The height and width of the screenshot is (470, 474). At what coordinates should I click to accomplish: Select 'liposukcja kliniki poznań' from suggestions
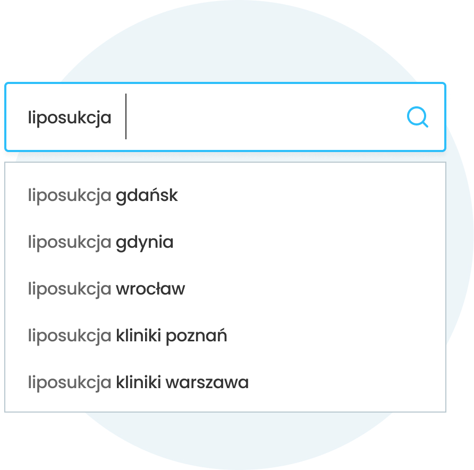pyautogui.click(x=225, y=335)
